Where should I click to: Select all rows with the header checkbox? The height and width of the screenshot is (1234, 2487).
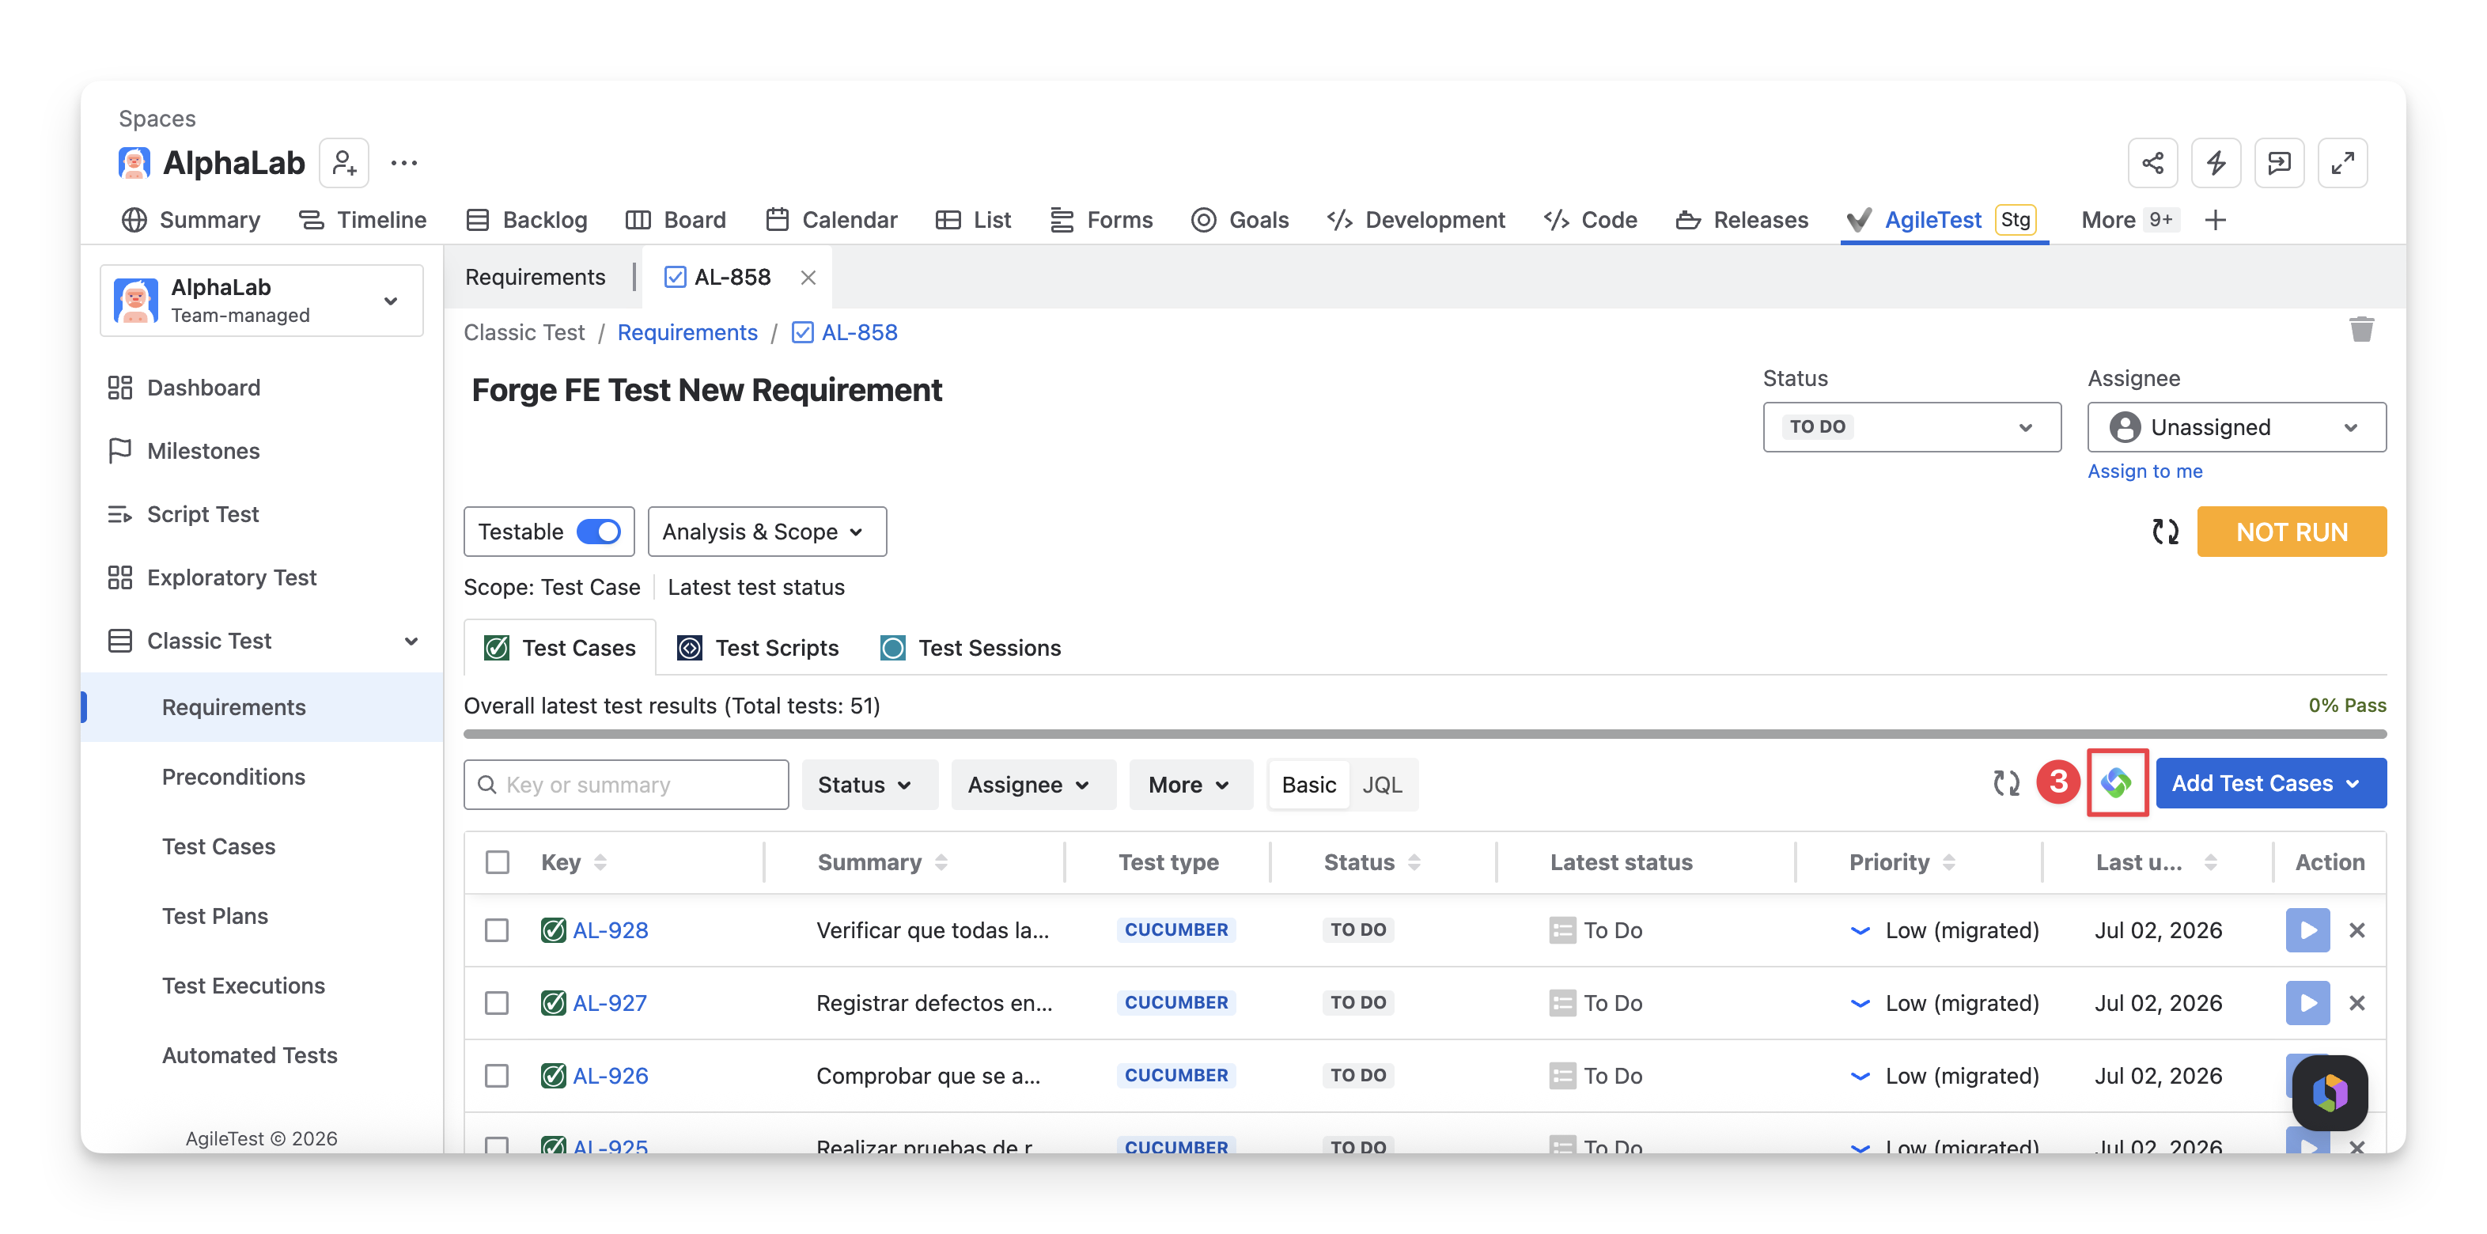pos(498,862)
